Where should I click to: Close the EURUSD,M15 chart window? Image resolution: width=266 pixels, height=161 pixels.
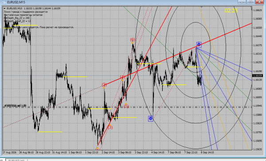[259, 2]
